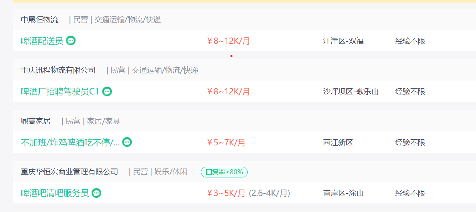Image resolution: width=476 pixels, height=212 pixels.
Task: Click location 沙坪坝区-歌乐山
Action: [351, 92]
